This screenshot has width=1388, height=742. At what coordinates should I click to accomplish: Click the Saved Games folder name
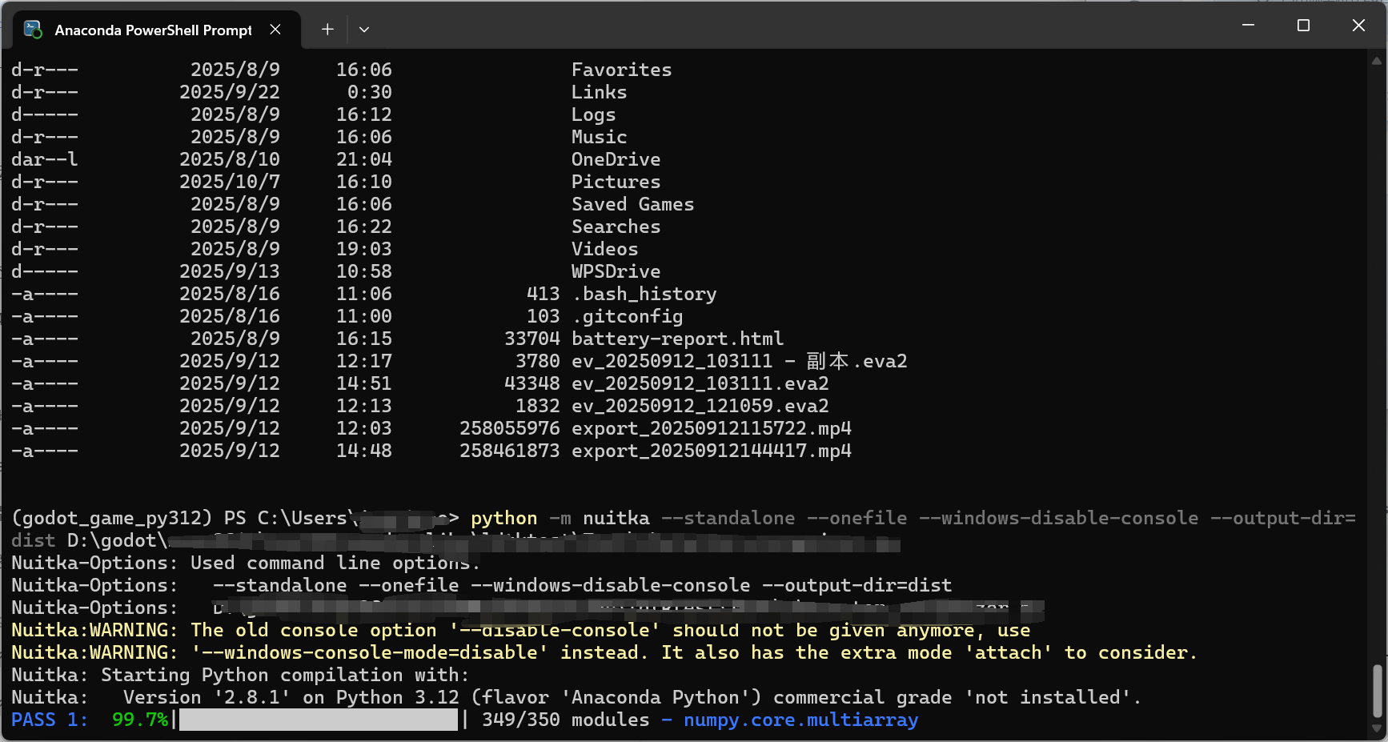coord(632,204)
